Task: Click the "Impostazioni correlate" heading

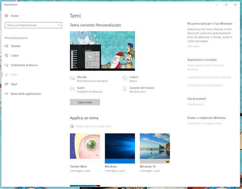Action: click(202, 60)
